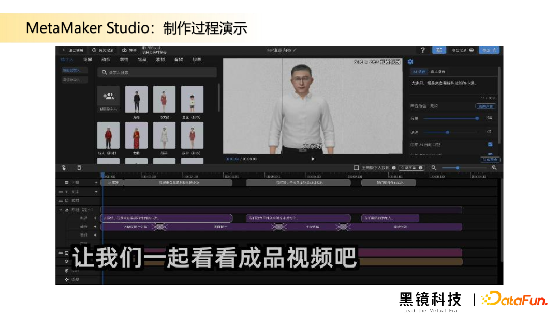Image resolution: width=559 pixels, height=314 pixels.
Task: Select the red dress avatar in second row
Action: point(192,135)
